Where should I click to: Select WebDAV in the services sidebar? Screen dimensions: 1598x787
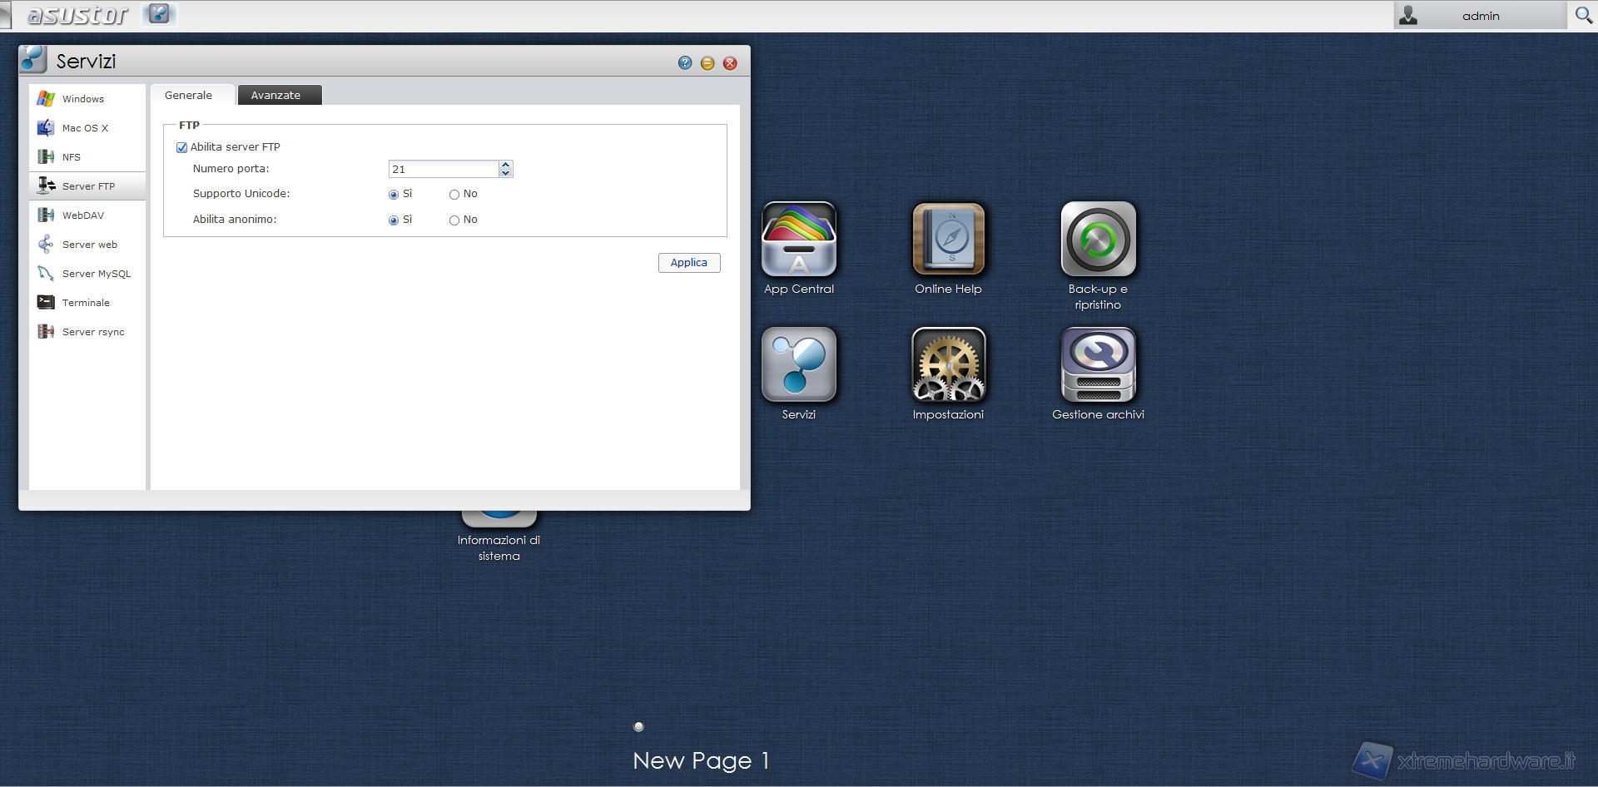pyautogui.click(x=83, y=215)
